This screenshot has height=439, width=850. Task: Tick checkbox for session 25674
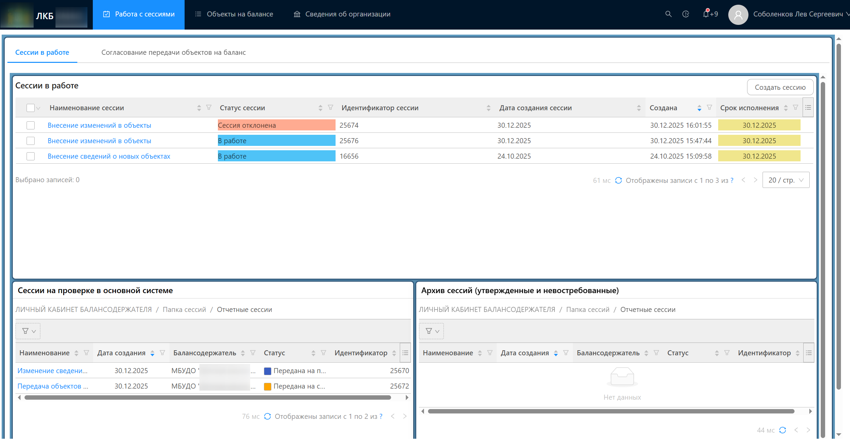(x=31, y=125)
